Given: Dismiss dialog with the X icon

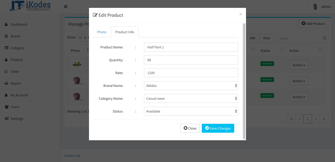Looking at the screenshot, I should (241, 14).
